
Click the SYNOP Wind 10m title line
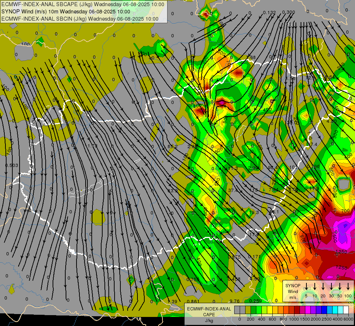pyautogui.click(x=66, y=12)
